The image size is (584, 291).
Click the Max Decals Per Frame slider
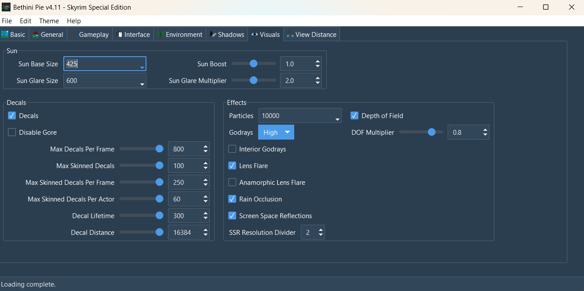click(142, 149)
